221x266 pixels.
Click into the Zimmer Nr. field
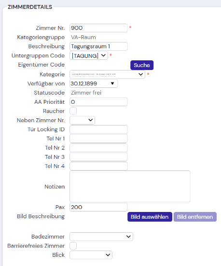[98, 28]
